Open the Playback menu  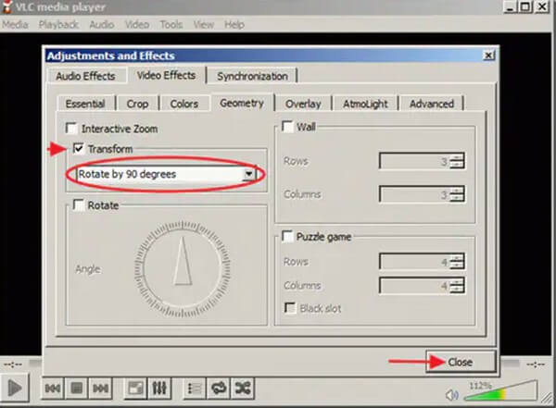click(58, 24)
